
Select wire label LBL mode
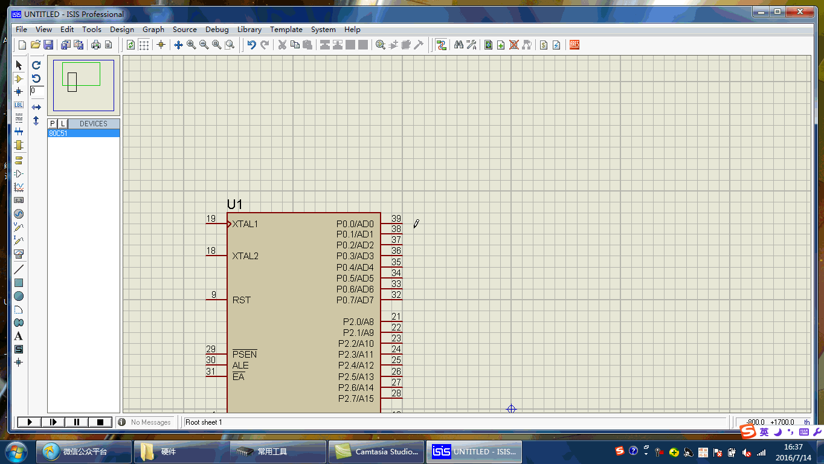click(x=19, y=105)
